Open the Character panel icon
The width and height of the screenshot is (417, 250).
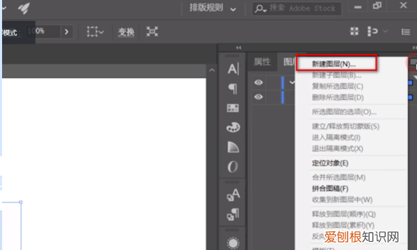[x=234, y=69]
